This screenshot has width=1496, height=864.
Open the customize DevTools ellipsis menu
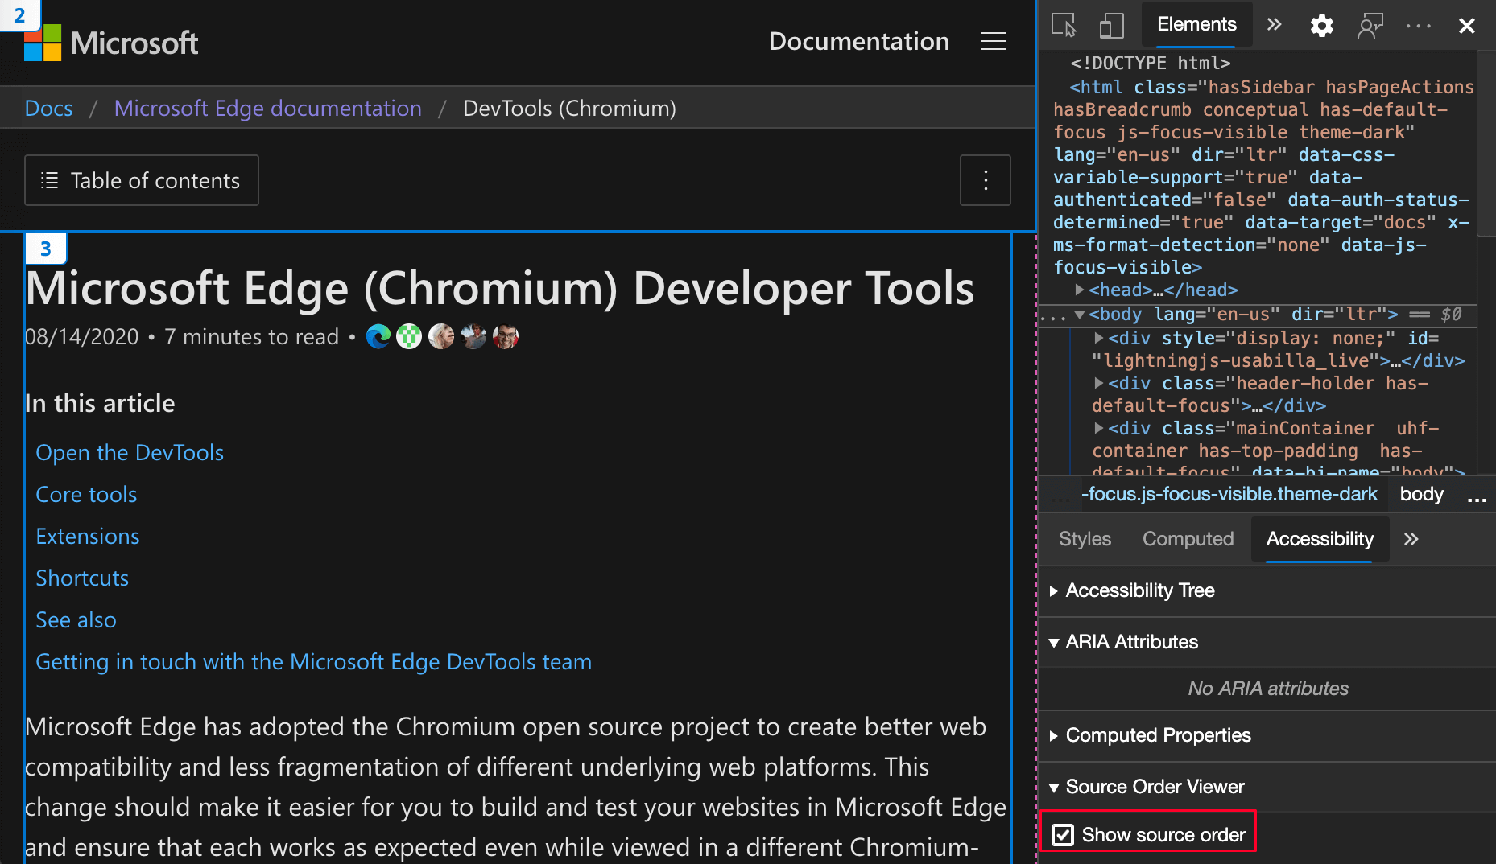pyautogui.click(x=1418, y=26)
